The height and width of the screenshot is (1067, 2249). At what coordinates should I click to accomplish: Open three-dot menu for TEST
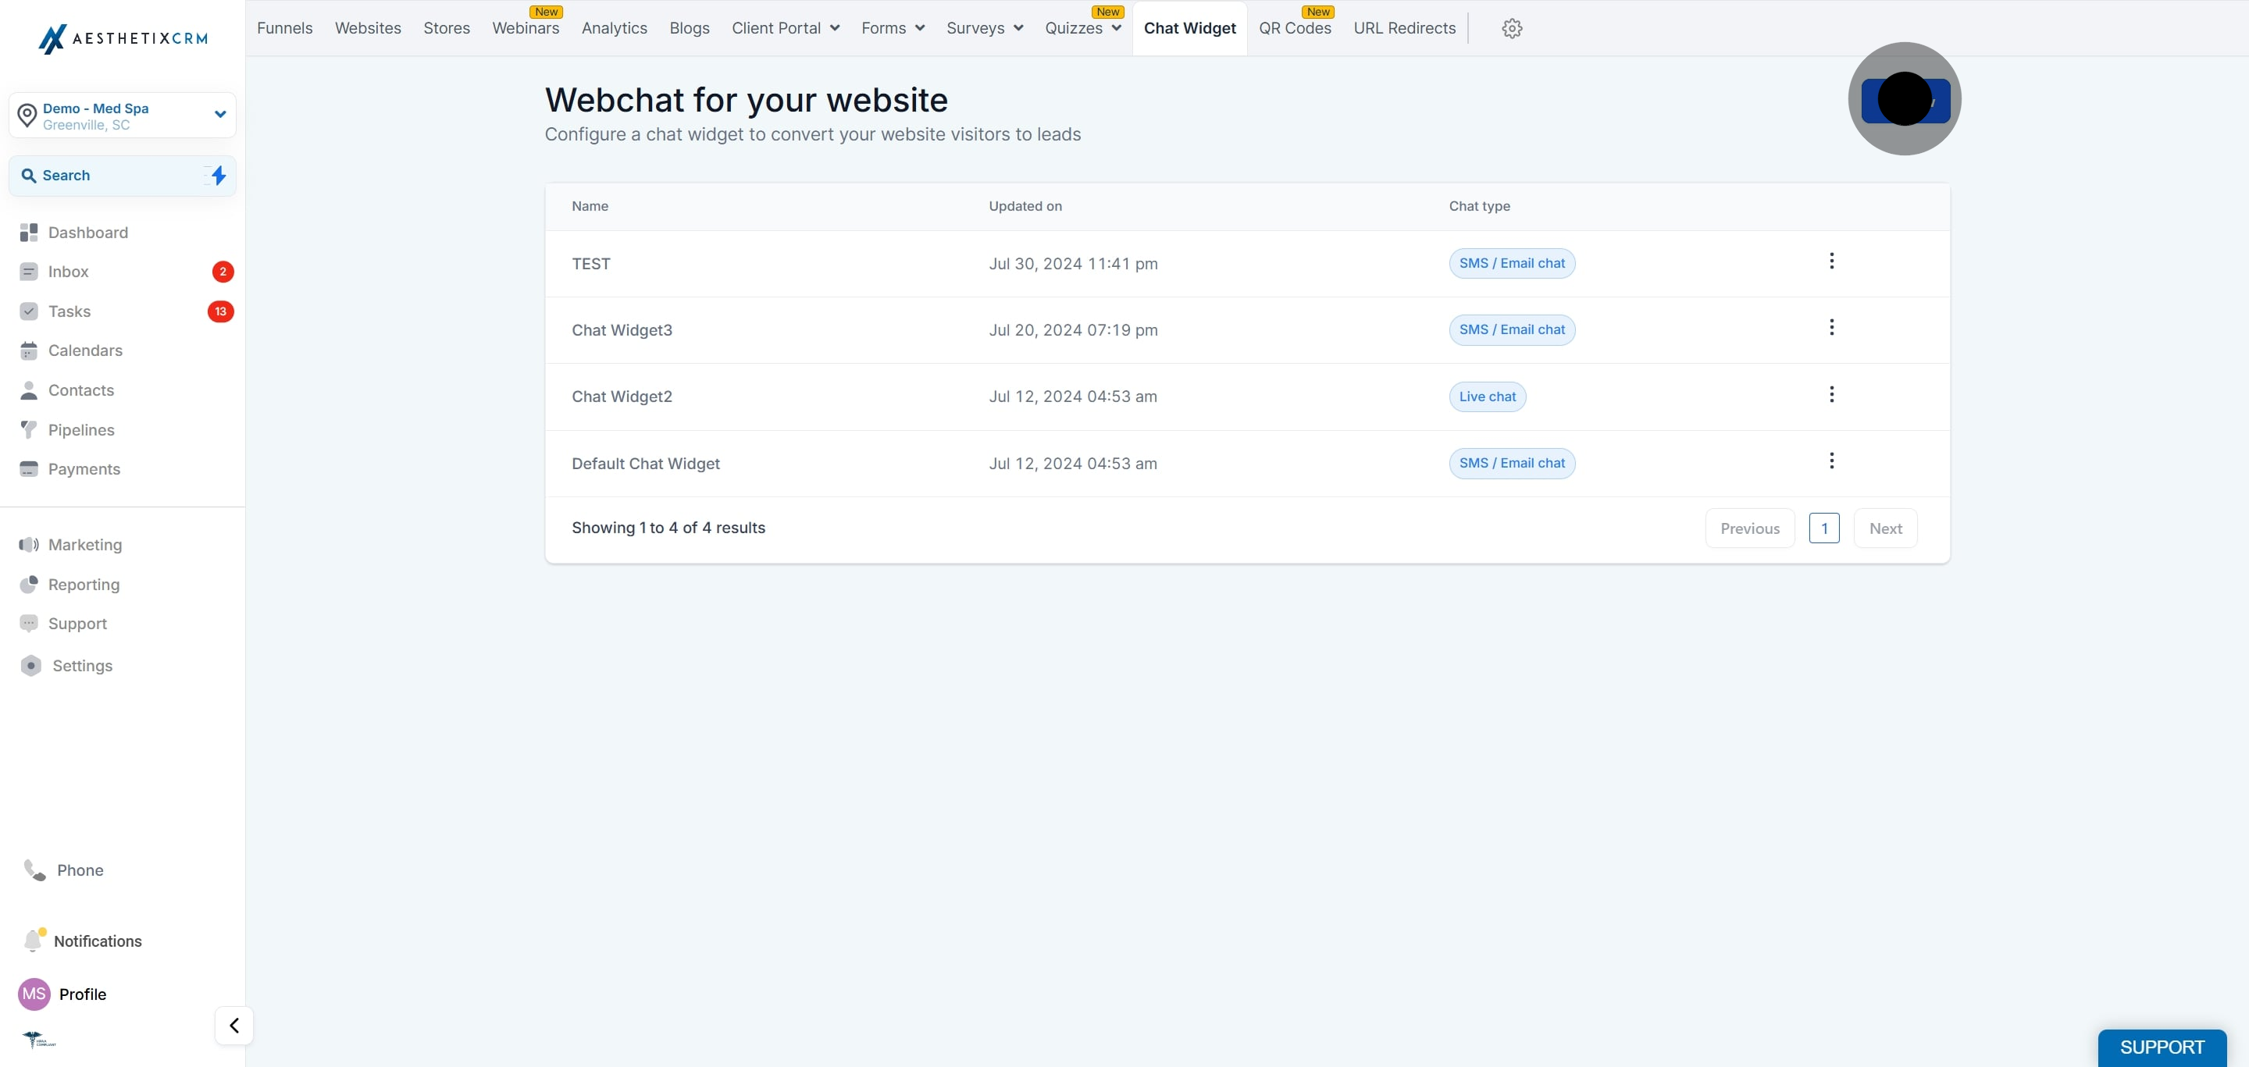point(1830,261)
